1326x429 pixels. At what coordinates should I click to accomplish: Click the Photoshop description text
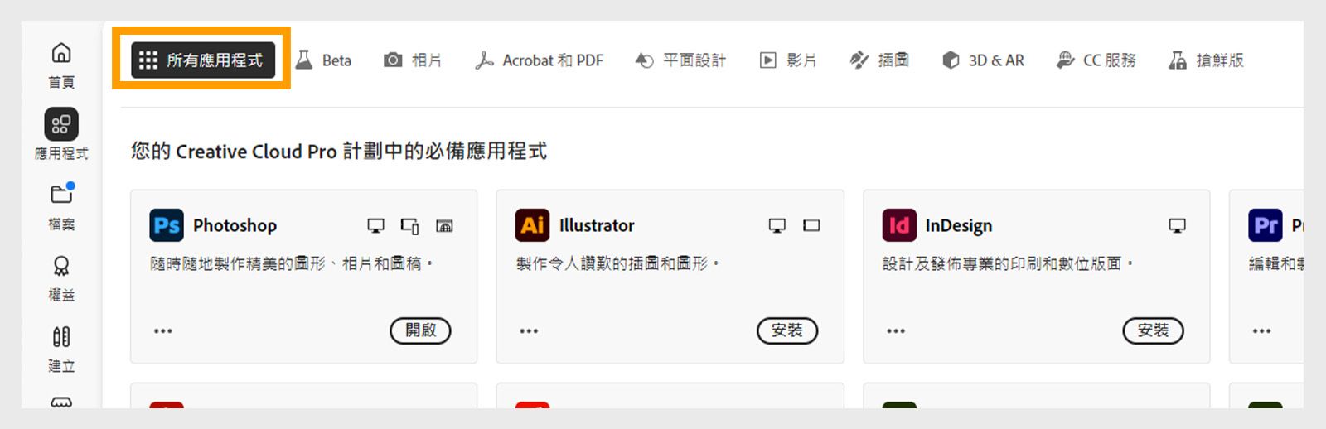[x=292, y=263]
